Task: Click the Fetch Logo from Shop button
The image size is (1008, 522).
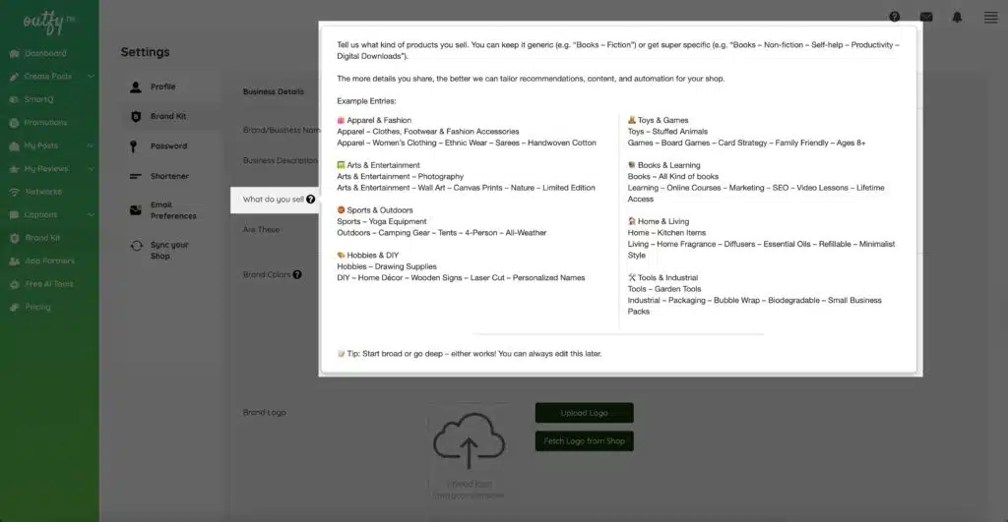Action: point(584,441)
